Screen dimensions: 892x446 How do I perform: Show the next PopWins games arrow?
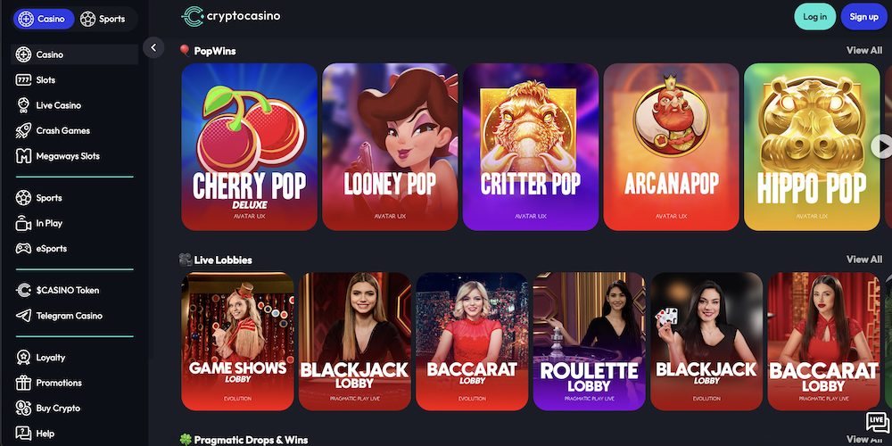tap(882, 146)
